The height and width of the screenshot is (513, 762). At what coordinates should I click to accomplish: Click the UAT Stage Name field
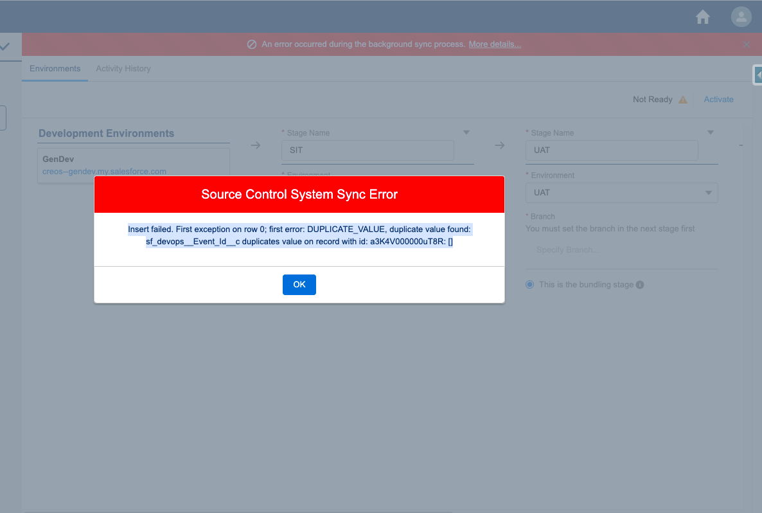tap(612, 150)
